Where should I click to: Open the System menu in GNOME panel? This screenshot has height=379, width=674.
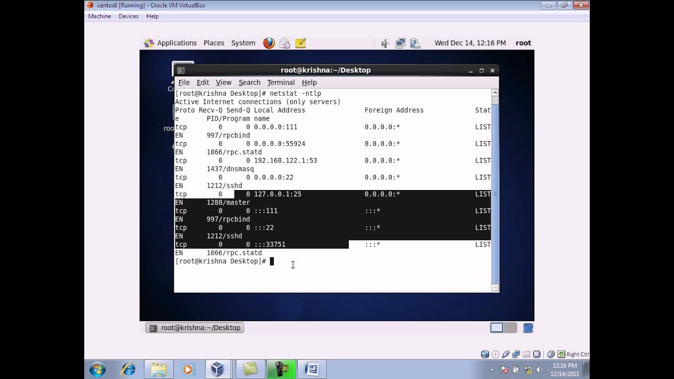pos(243,43)
